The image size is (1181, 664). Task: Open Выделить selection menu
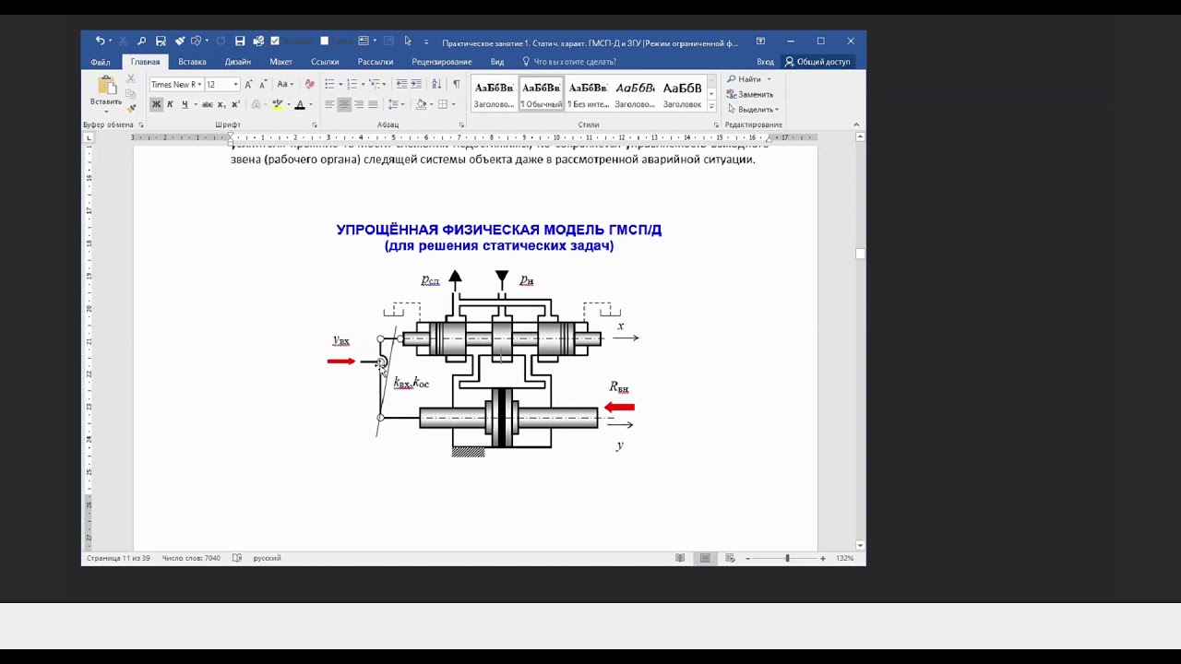click(753, 109)
